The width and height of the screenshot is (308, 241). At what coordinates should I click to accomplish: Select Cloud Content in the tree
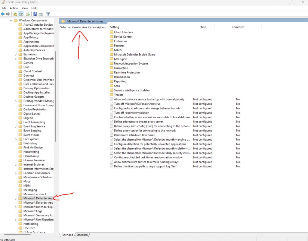pos(32,71)
